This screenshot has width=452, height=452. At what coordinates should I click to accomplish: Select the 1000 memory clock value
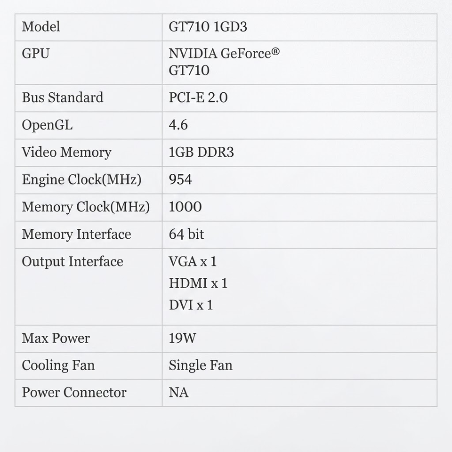coord(185,207)
